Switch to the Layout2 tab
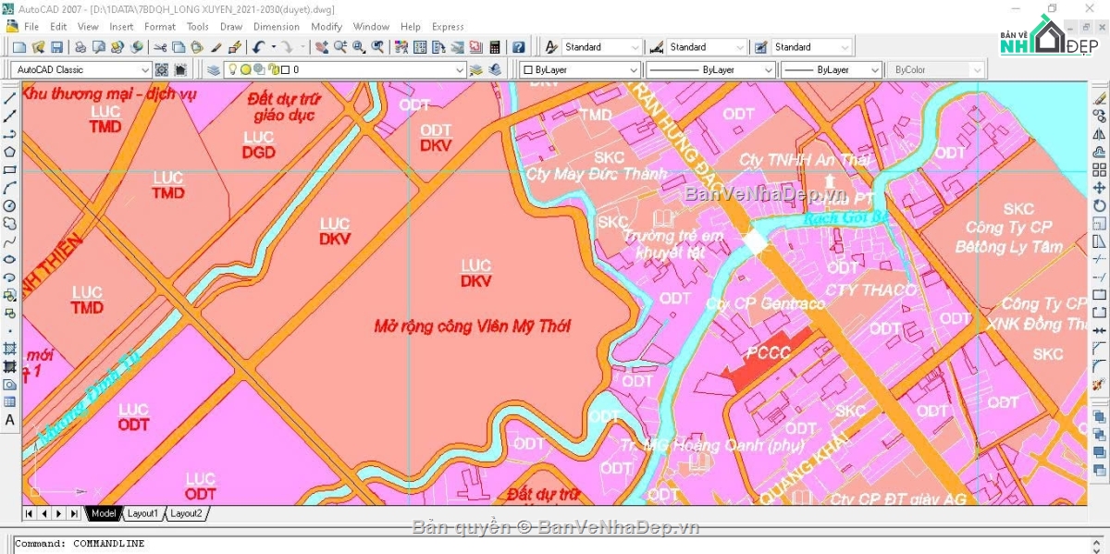 [x=186, y=513]
